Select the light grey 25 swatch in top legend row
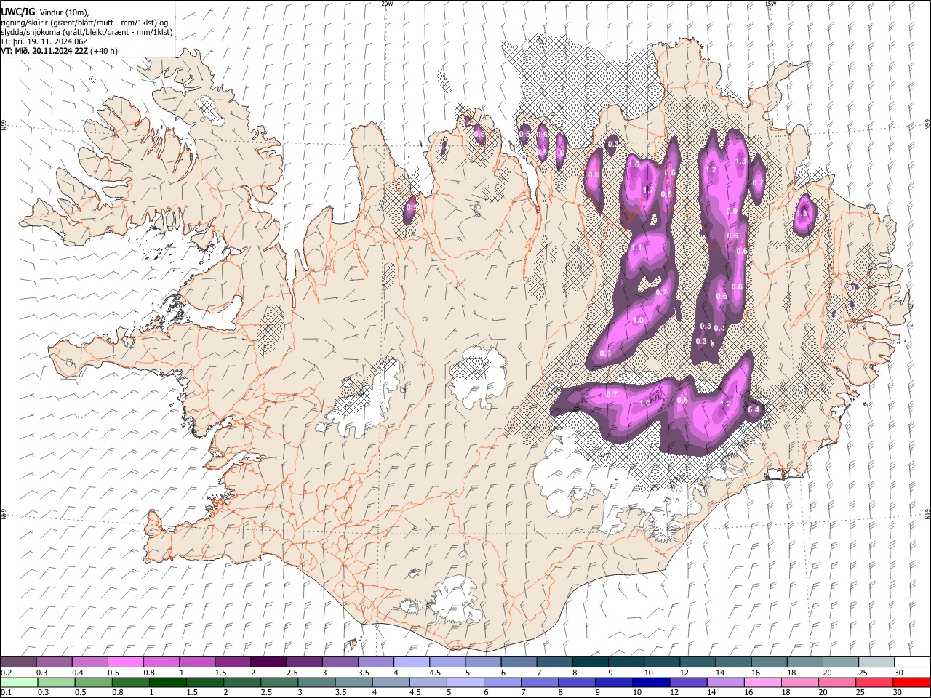 (x=876, y=662)
